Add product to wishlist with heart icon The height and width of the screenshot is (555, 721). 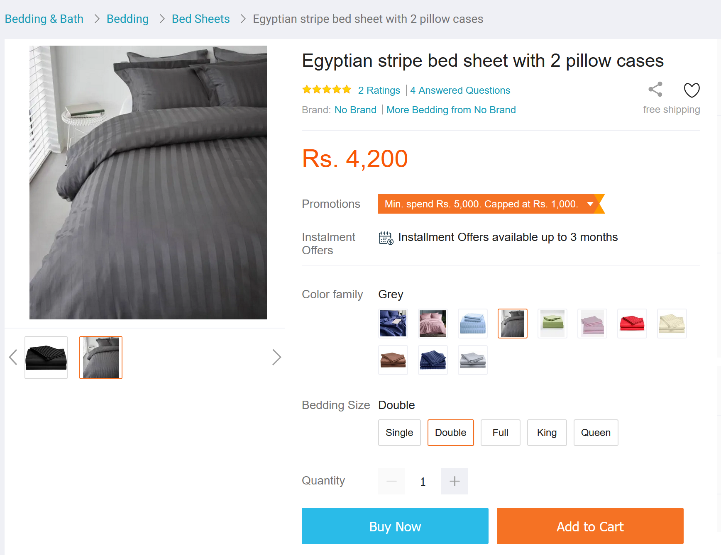(x=692, y=90)
